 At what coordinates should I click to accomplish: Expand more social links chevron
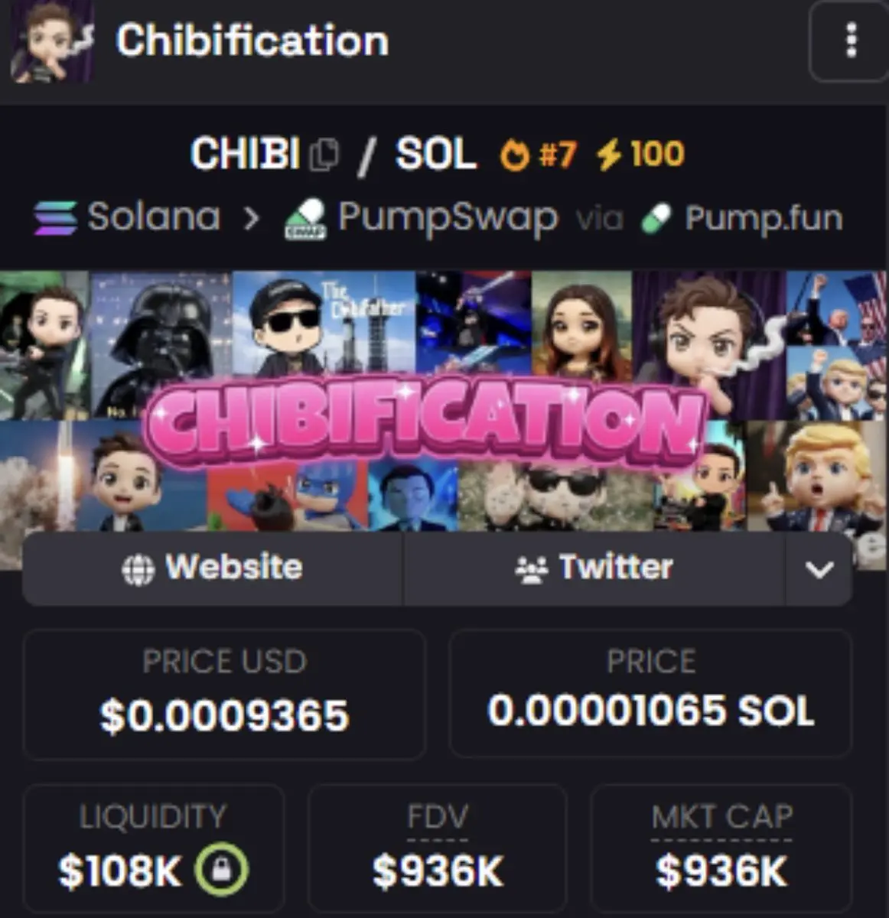pos(819,569)
